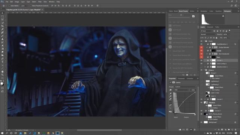Open the Filter menu
This screenshot has width=240, height=135.
[x=40, y=1]
